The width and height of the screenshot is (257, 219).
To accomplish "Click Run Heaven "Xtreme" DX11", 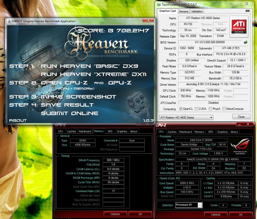I will [x=94, y=74].
